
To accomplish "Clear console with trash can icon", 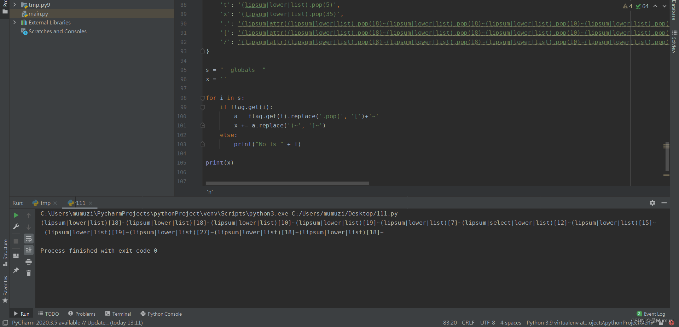I will click(29, 273).
